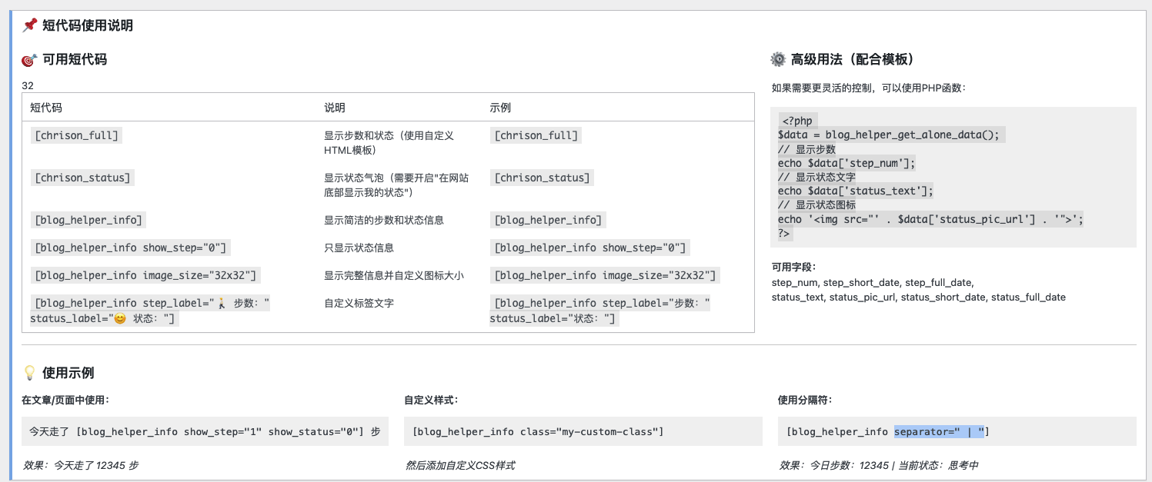The height and width of the screenshot is (482, 1152).
Task: Click the 说明 column header
Action: click(x=335, y=108)
